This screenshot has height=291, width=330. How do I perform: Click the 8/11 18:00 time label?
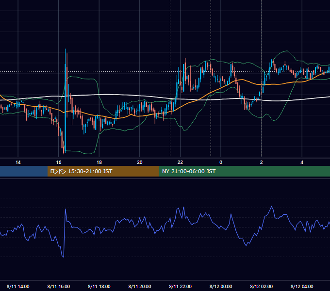[x=99, y=286]
